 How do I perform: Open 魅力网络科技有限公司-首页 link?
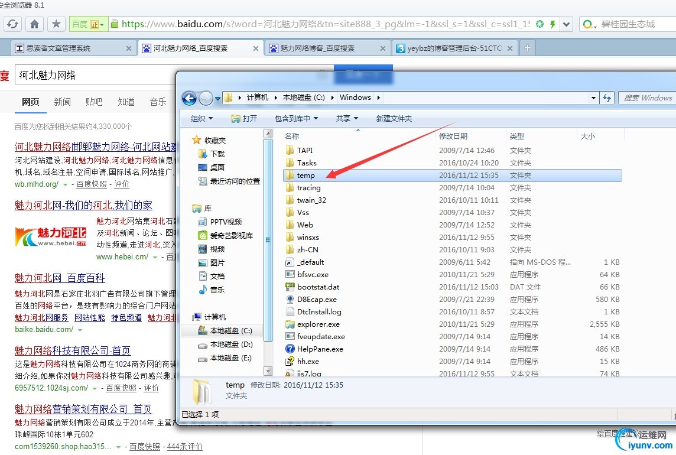coord(73,350)
